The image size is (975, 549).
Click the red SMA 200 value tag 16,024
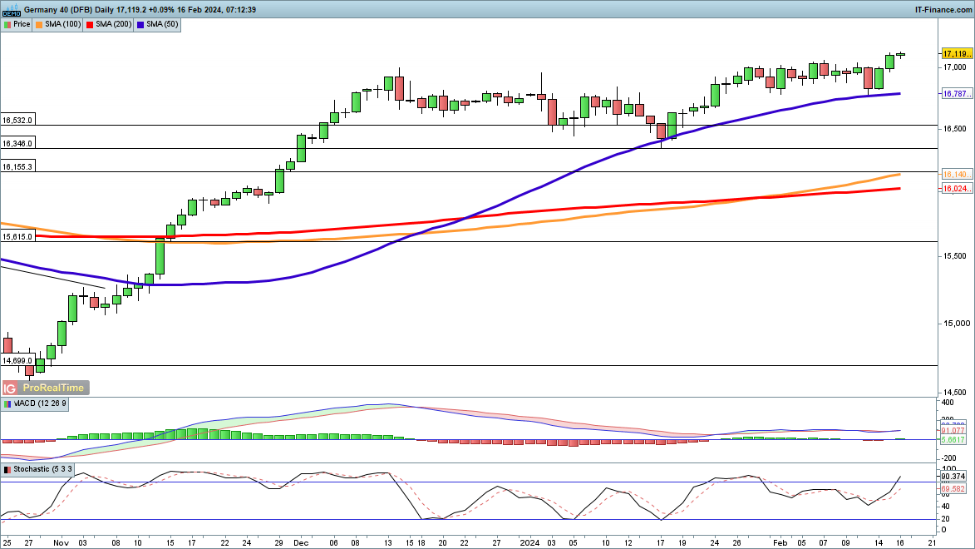[957, 188]
